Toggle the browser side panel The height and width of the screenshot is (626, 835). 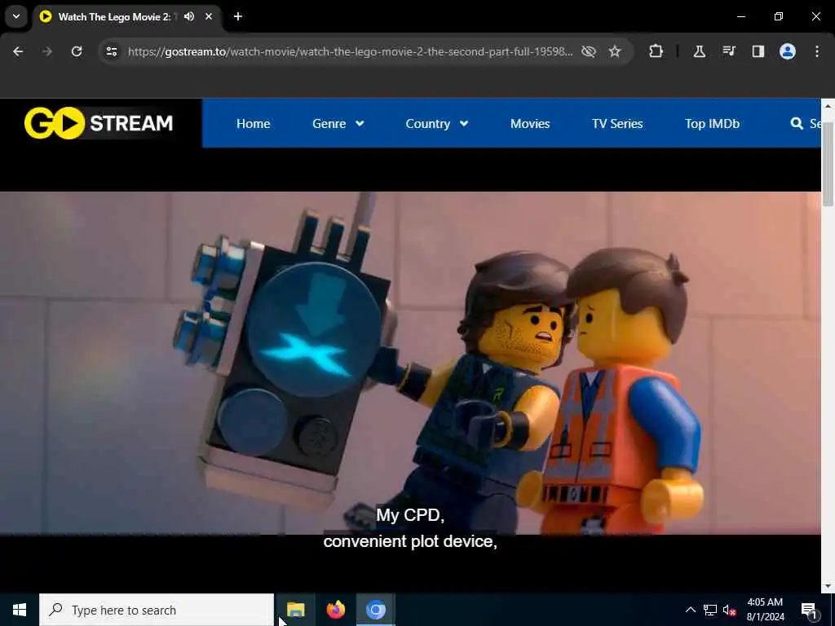pyautogui.click(x=758, y=51)
